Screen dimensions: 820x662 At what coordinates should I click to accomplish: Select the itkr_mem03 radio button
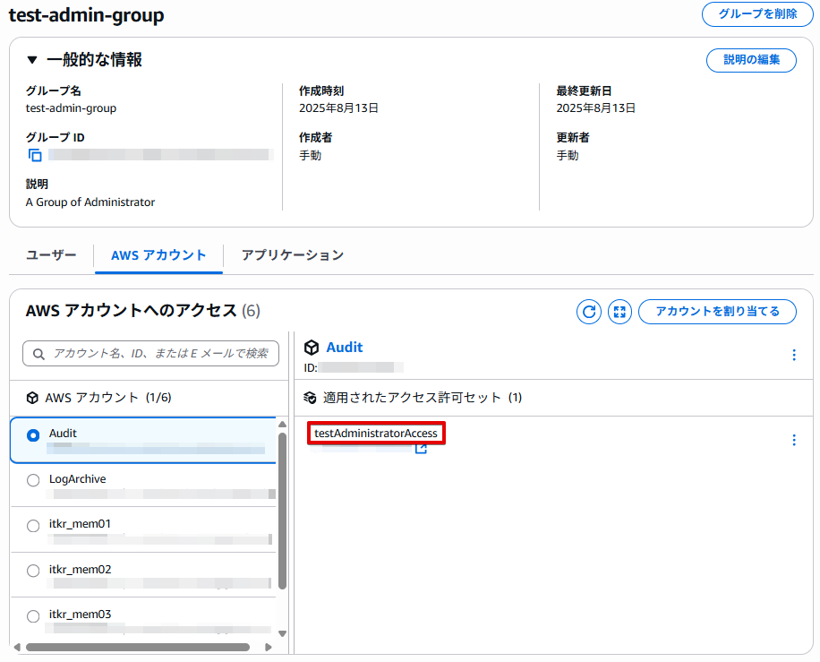tap(33, 616)
